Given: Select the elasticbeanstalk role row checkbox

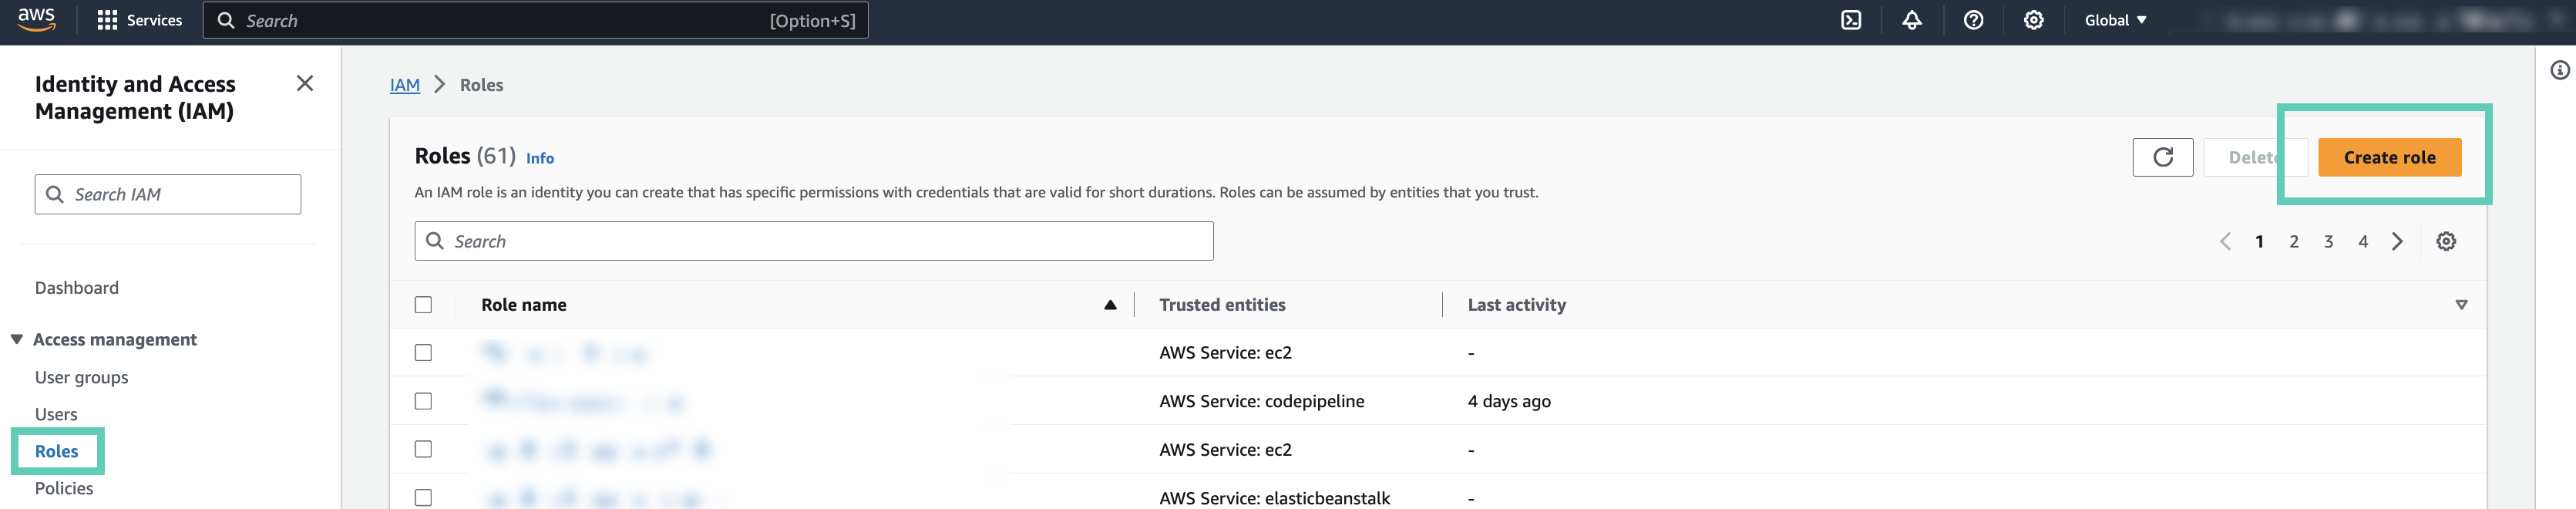Looking at the screenshot, I should point(423,497).
